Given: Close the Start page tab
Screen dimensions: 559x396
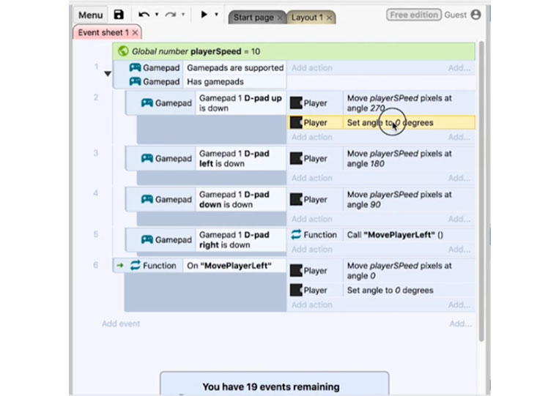Looking at the screenshot, I should (x=280, y=18).
